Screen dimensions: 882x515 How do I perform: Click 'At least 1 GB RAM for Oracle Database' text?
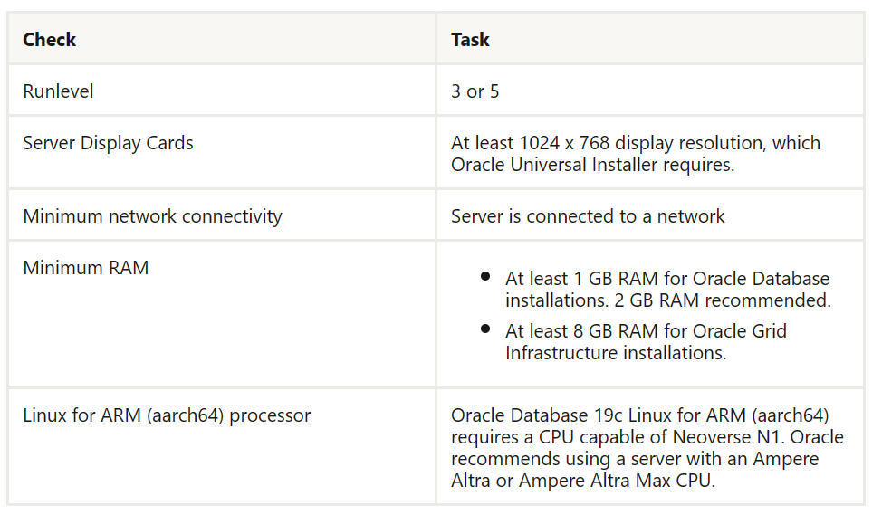coord(667,279)
